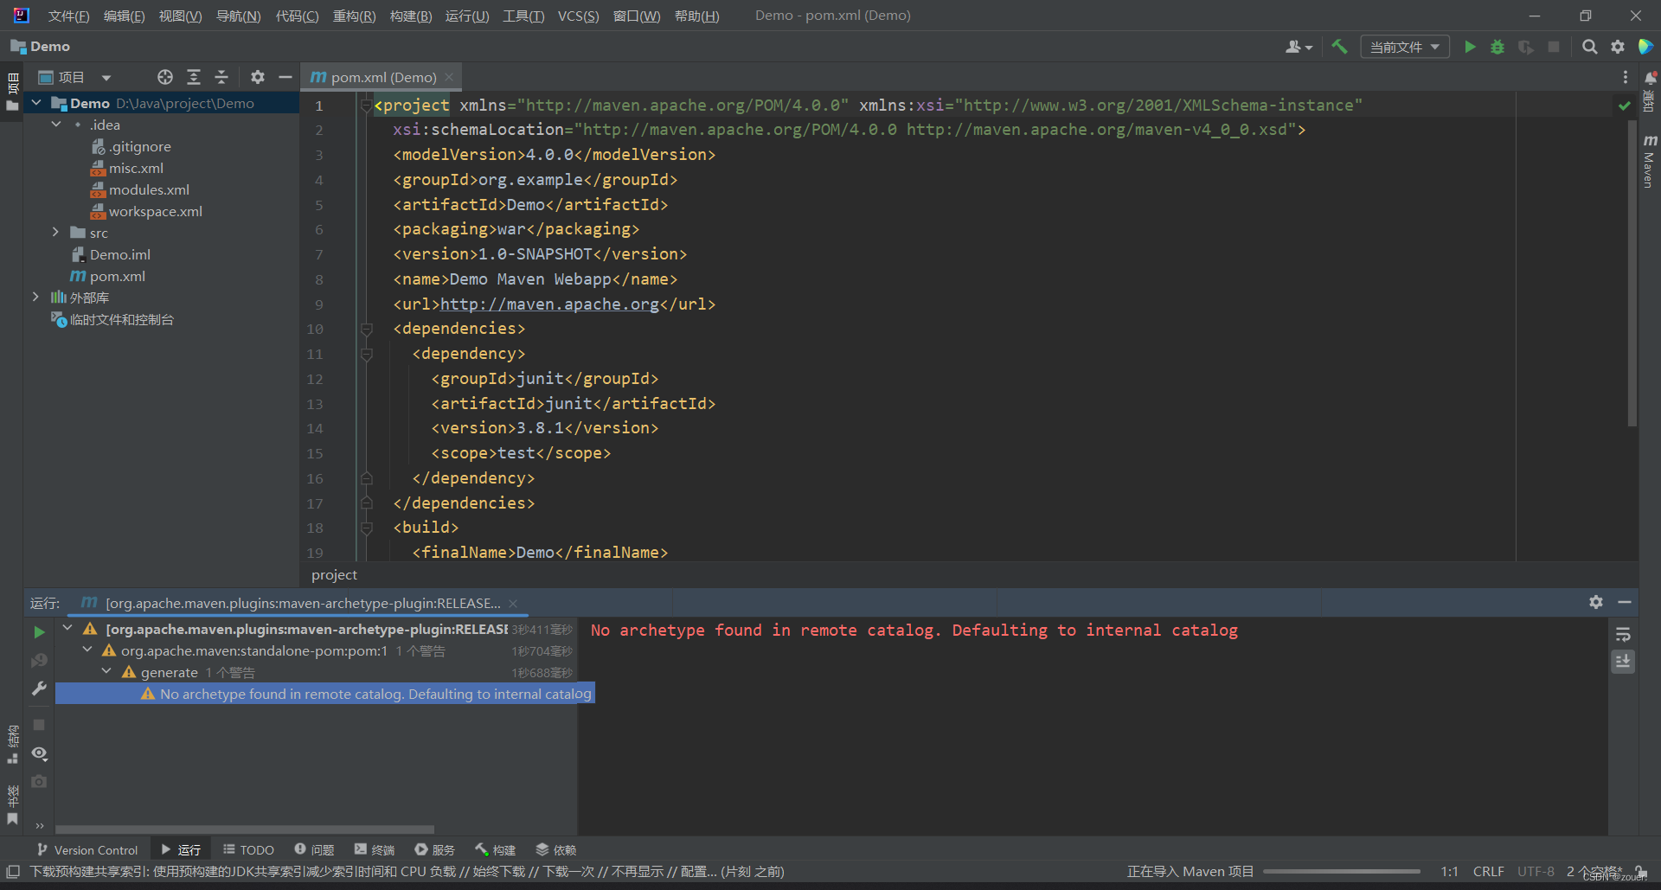
Task: Rerun the Maven task in run panel
Action: 38,632
